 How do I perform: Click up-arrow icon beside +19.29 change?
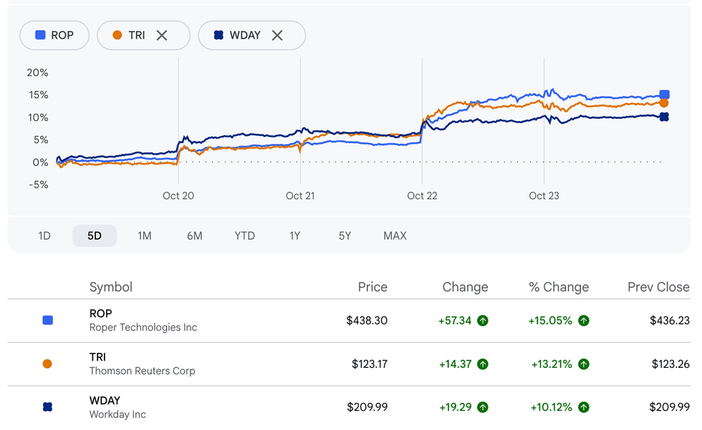point(483,407)
